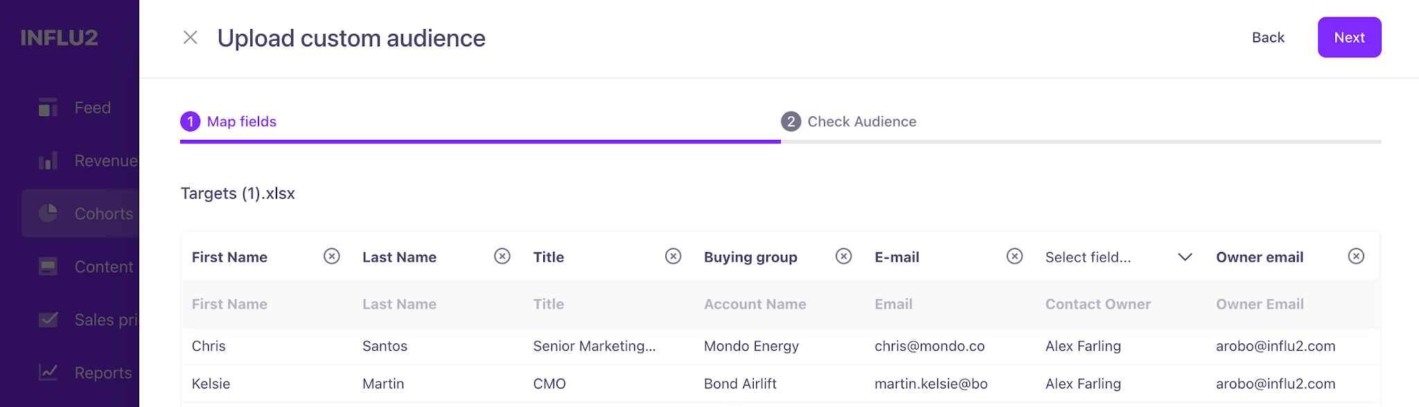1419x407 pixels.
Task: Click the step 1 number badge
Action: click(191, 121)
